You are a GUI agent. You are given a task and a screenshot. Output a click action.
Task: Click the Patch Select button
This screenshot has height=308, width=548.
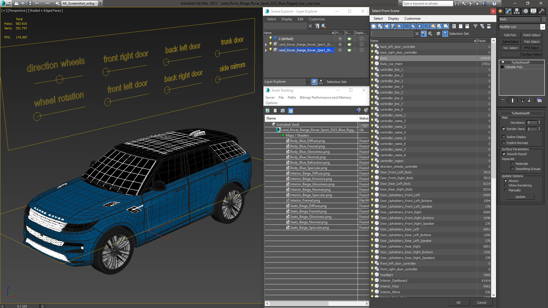coord(531,35)
